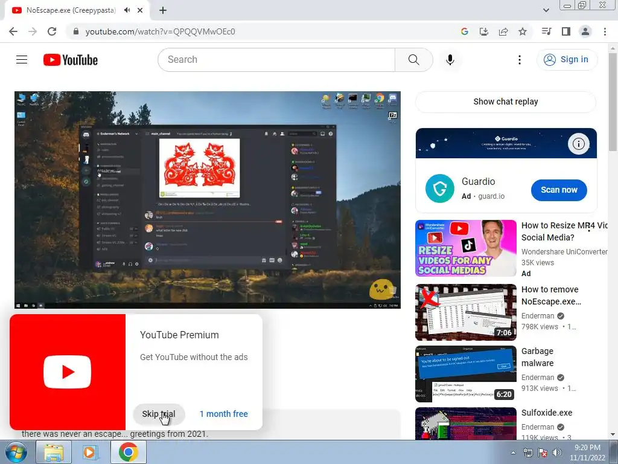Click the Guardio shield logo
Image resolution: width=618 pixels, height=464 pixels.
[440, 188]
